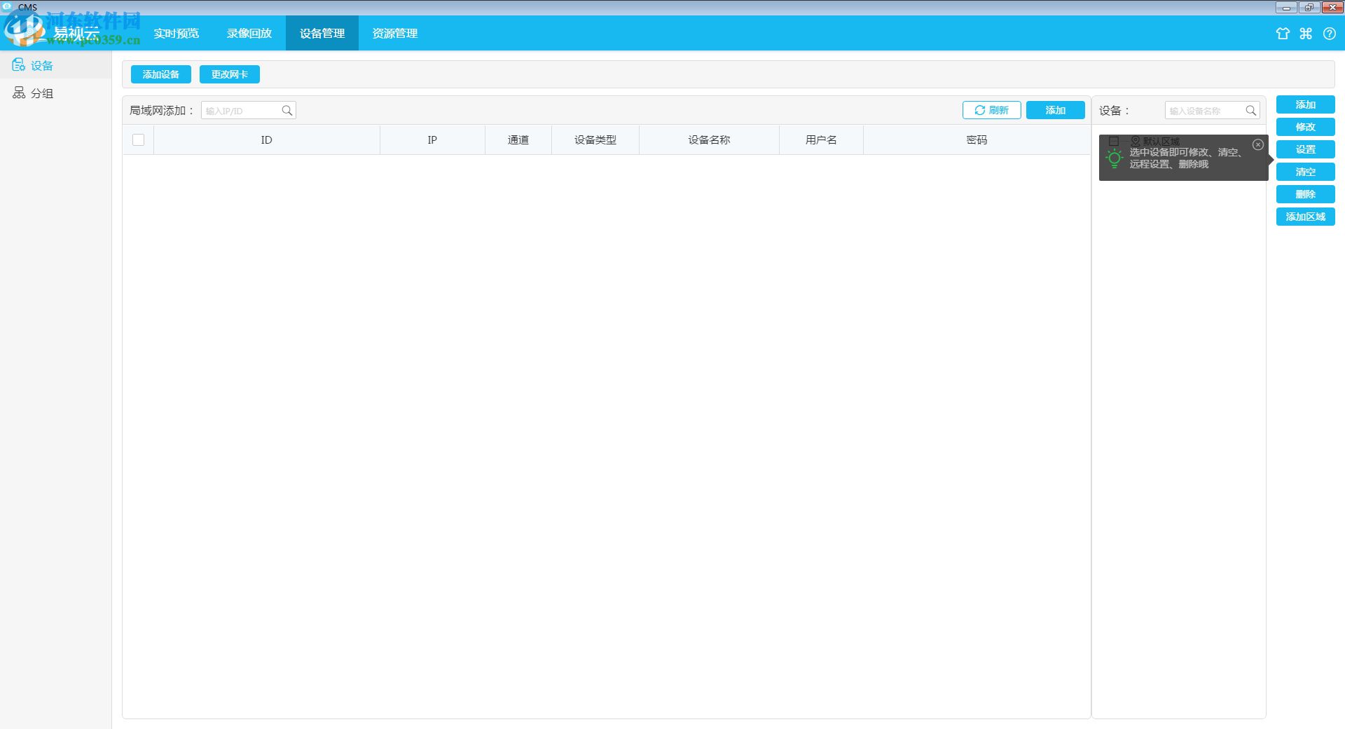Click the grid/apps icon near top right
Viewport: 1345px width, 729px height.
[x=1305, y=34]
